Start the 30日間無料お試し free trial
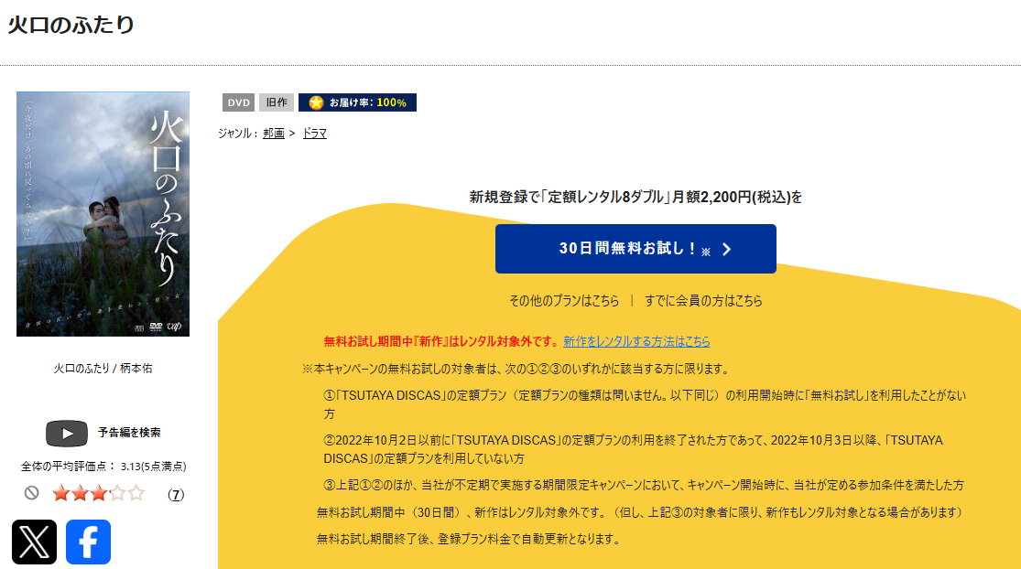The width and height of the screenshot is (1021, 569). click(x=635, y=249)
